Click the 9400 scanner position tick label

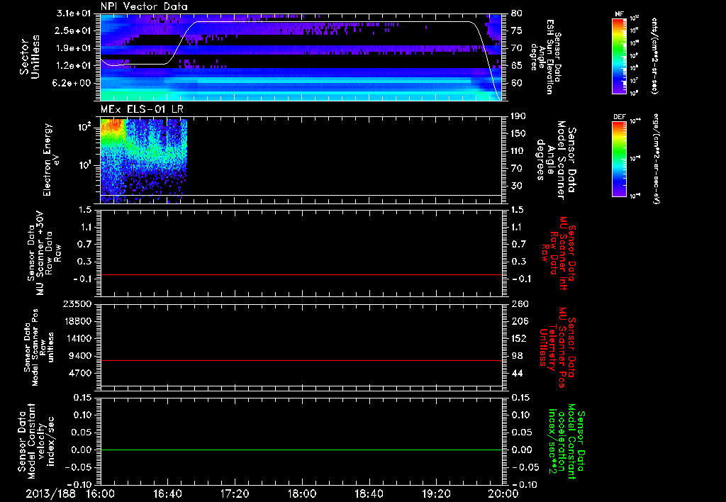click(x=81, y=356)
